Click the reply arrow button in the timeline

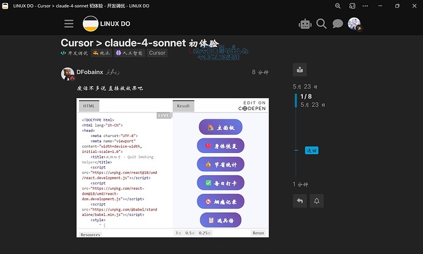coord(300,201)
